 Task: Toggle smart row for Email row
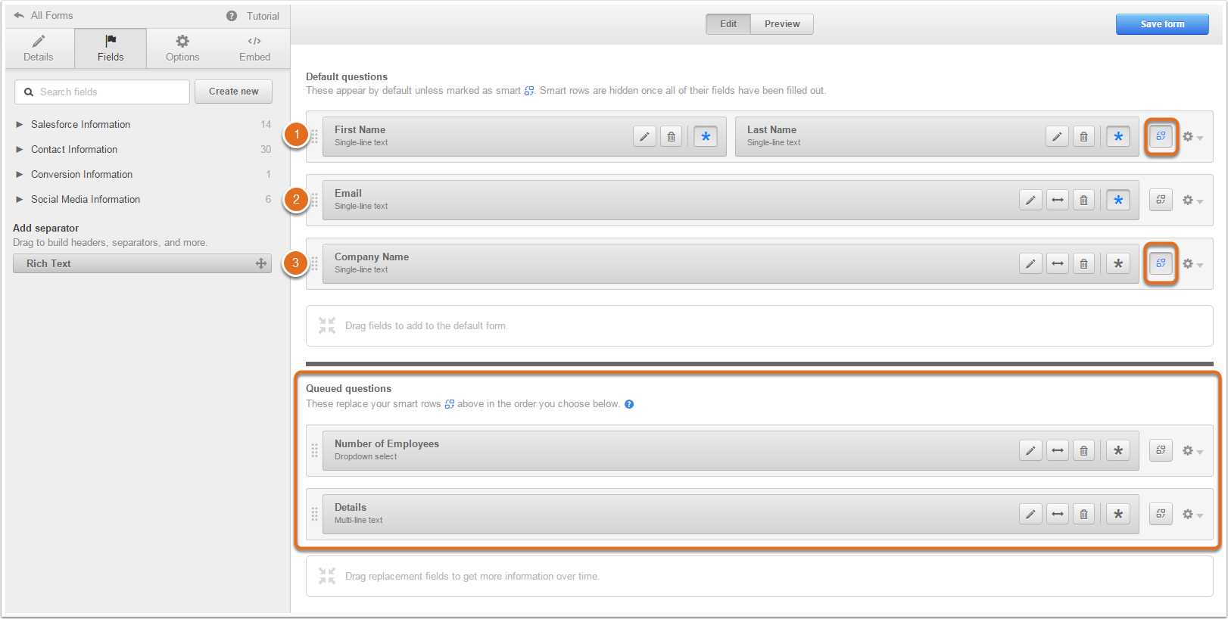1161,200
